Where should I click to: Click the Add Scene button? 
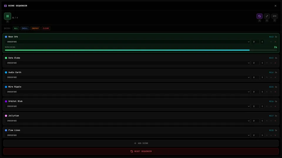click(x=141, y=143)
